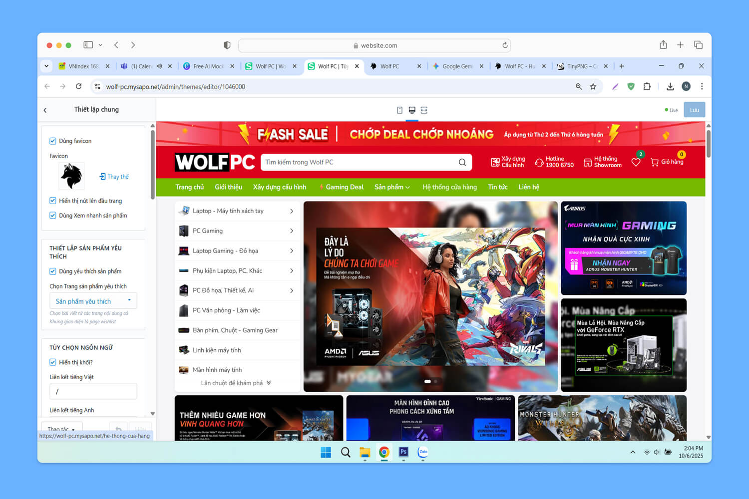Image resolution: width=749 pixels, height=499 pixels.
Task: Switch to the Google Gemini tab
Action: point(457,66)
